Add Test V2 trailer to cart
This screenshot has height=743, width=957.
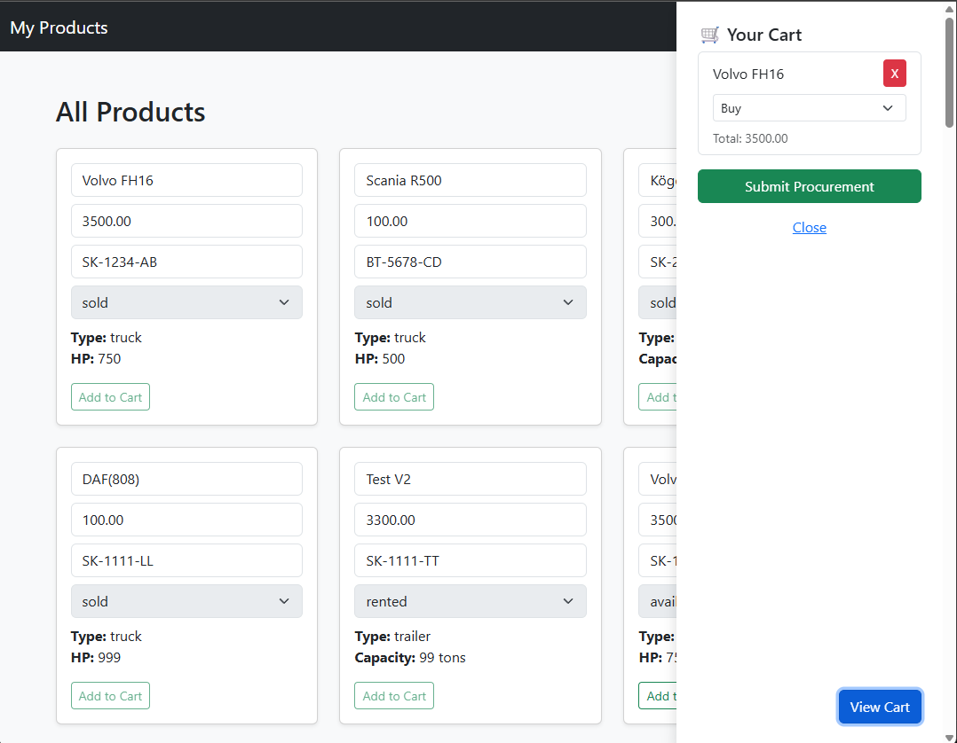coord(394,696)
